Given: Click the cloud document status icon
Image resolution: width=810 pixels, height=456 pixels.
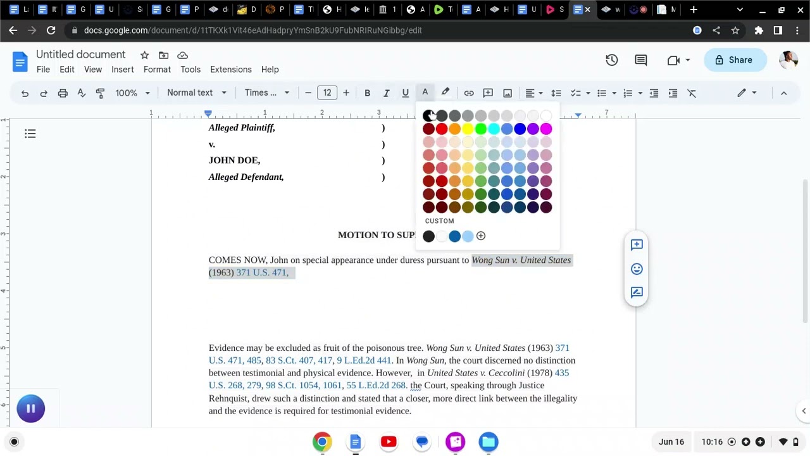Looking at the screenshot, I should (182, 55).
